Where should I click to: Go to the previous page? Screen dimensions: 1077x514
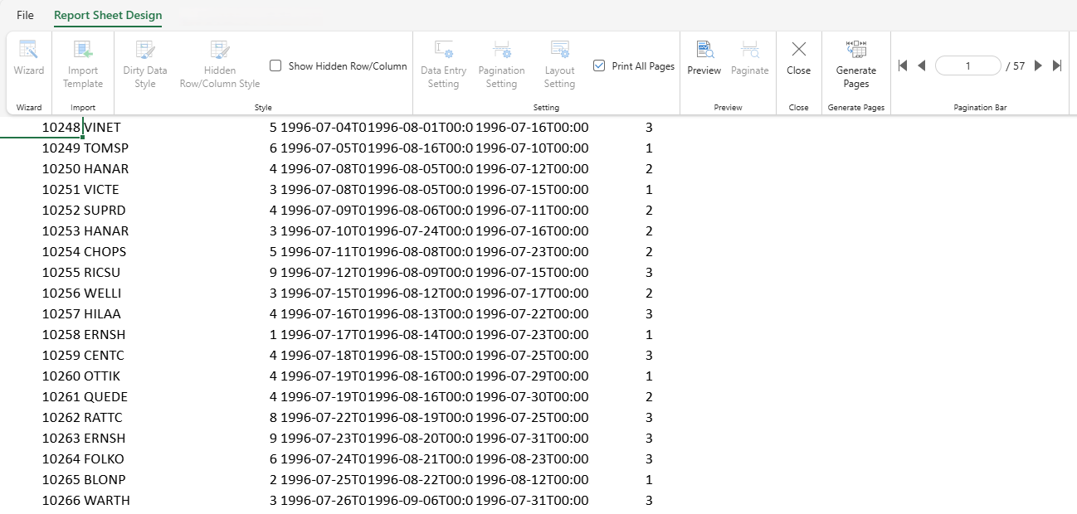point(921,65)
